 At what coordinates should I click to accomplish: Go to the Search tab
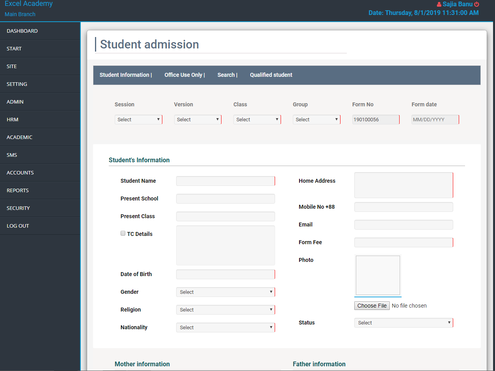(x=226, y=75)
